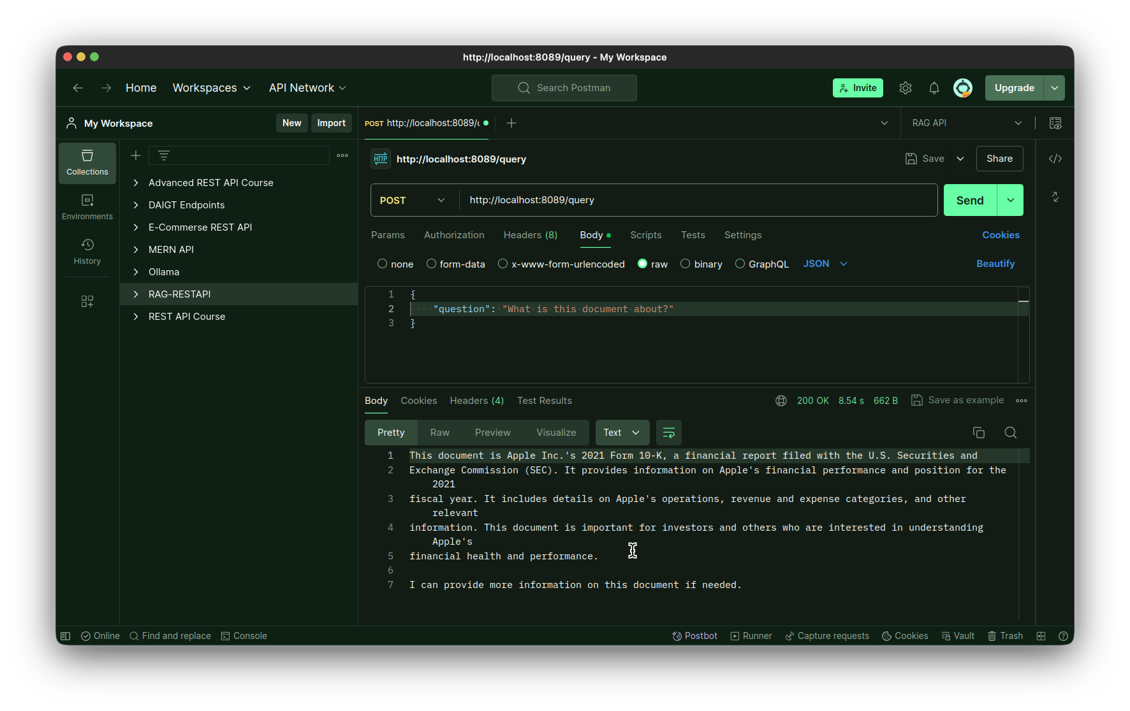This screenshot has width=1130, height=711.
Task: Open the POST method dropdown
Action: pyautogui.click(x=413, y=200)
